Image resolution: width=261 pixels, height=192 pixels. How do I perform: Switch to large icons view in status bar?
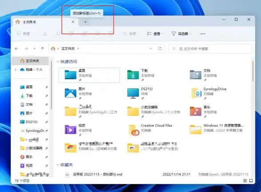pyautogui.click(x=251, y=180)
